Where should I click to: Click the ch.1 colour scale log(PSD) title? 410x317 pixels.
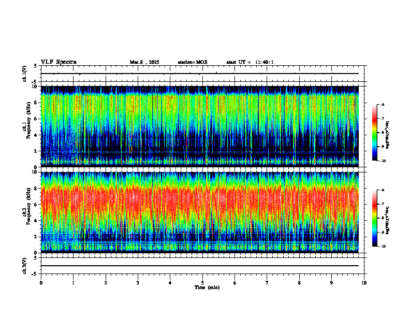(x=388, y=135)
